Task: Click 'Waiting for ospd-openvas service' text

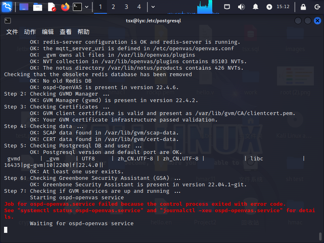Action: (x=82, y=224)
